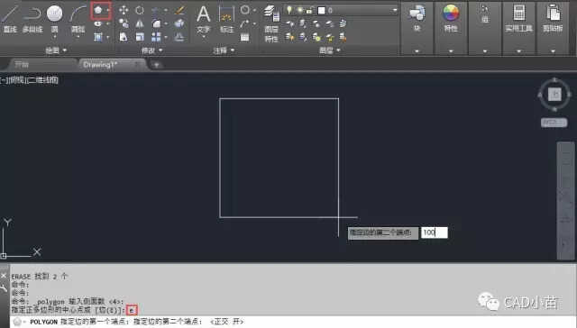Open the layer name dropdown list
This screenshot has height=328, width=577.
point(395,10)
